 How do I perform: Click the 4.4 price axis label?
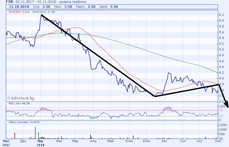221,67
